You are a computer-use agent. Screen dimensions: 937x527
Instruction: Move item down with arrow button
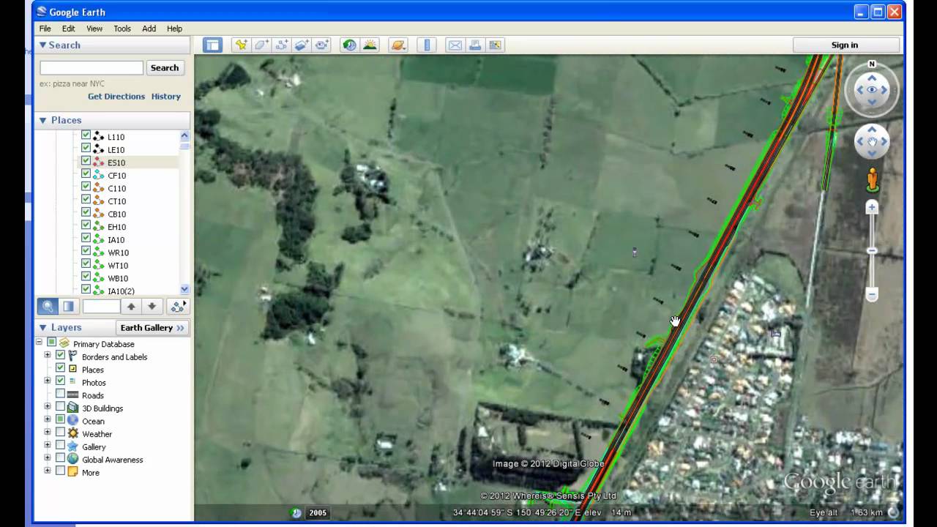pos(152,307)
